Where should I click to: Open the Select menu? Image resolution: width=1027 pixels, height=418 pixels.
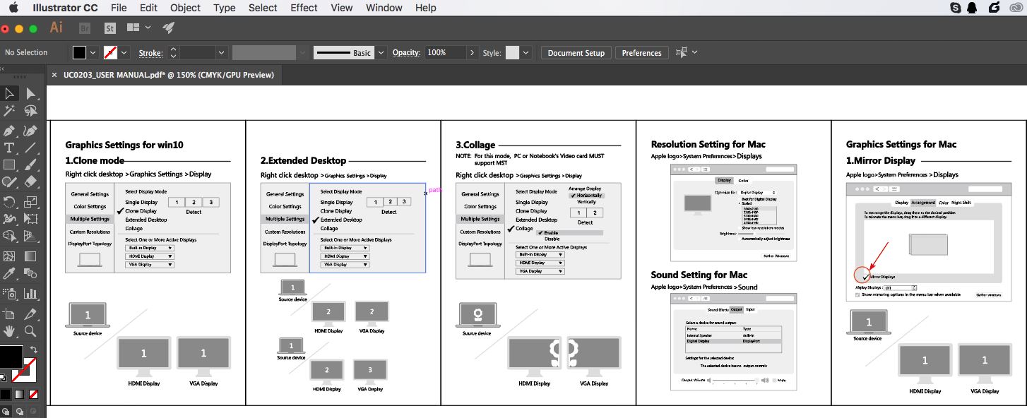263,8
